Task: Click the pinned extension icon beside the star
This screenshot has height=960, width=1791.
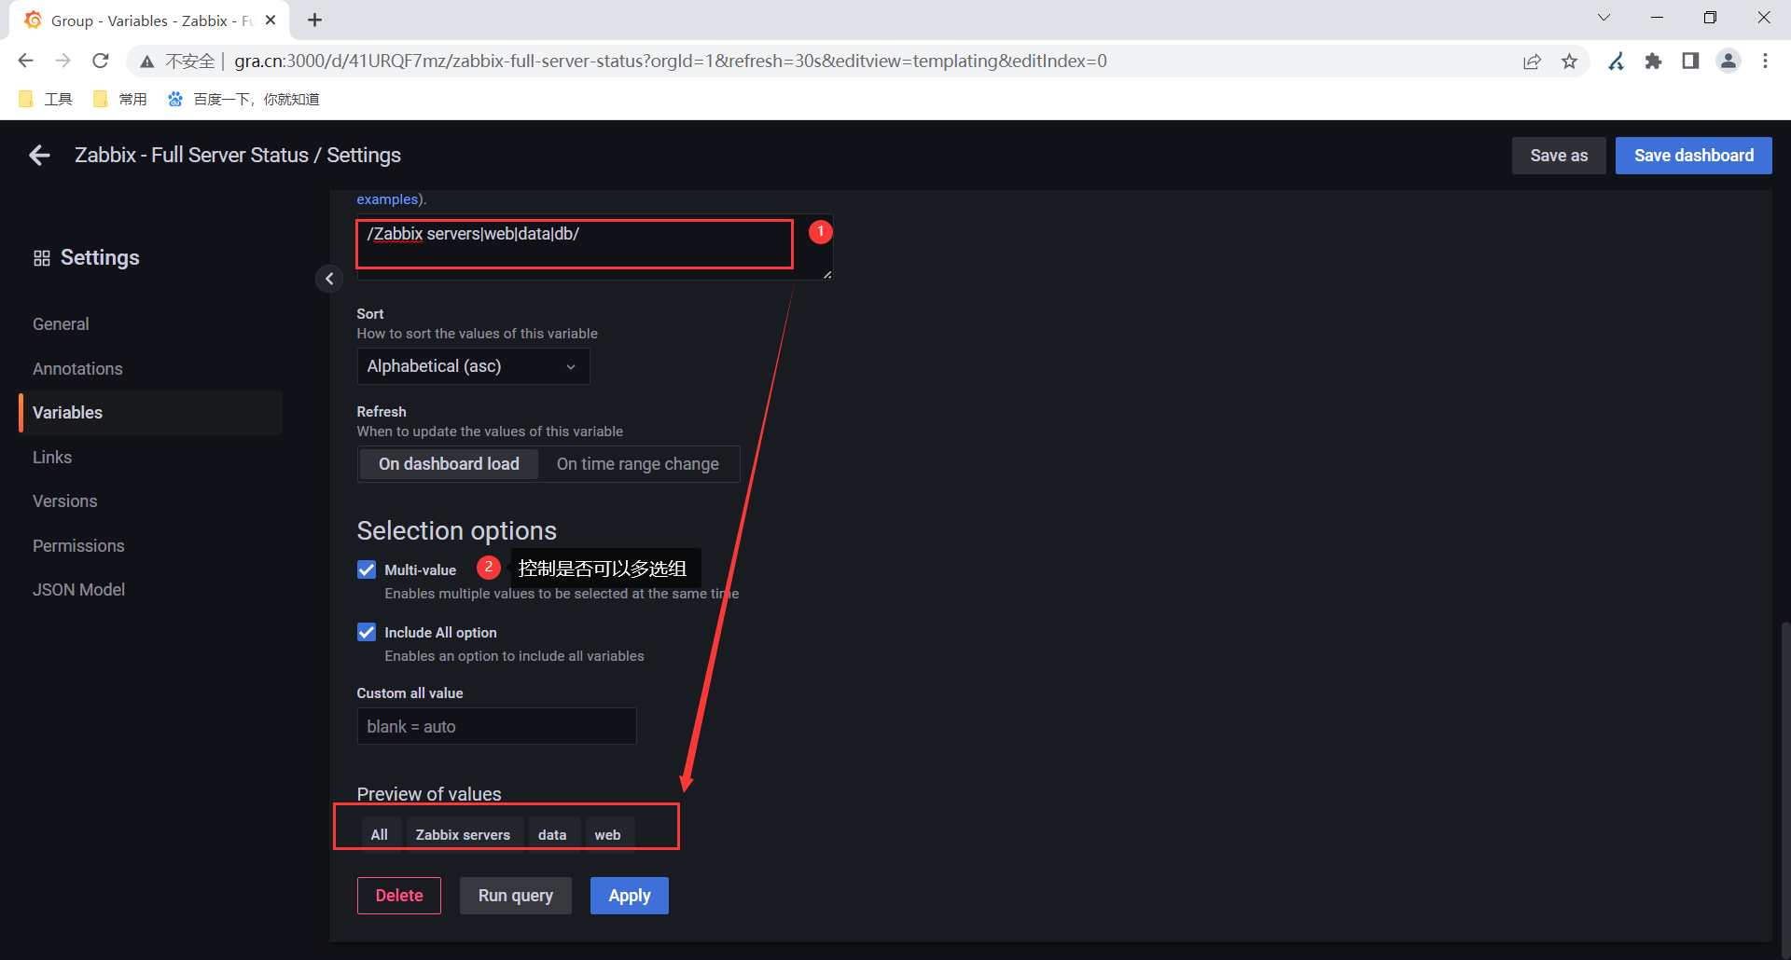Action: (x=1617, y=62)
